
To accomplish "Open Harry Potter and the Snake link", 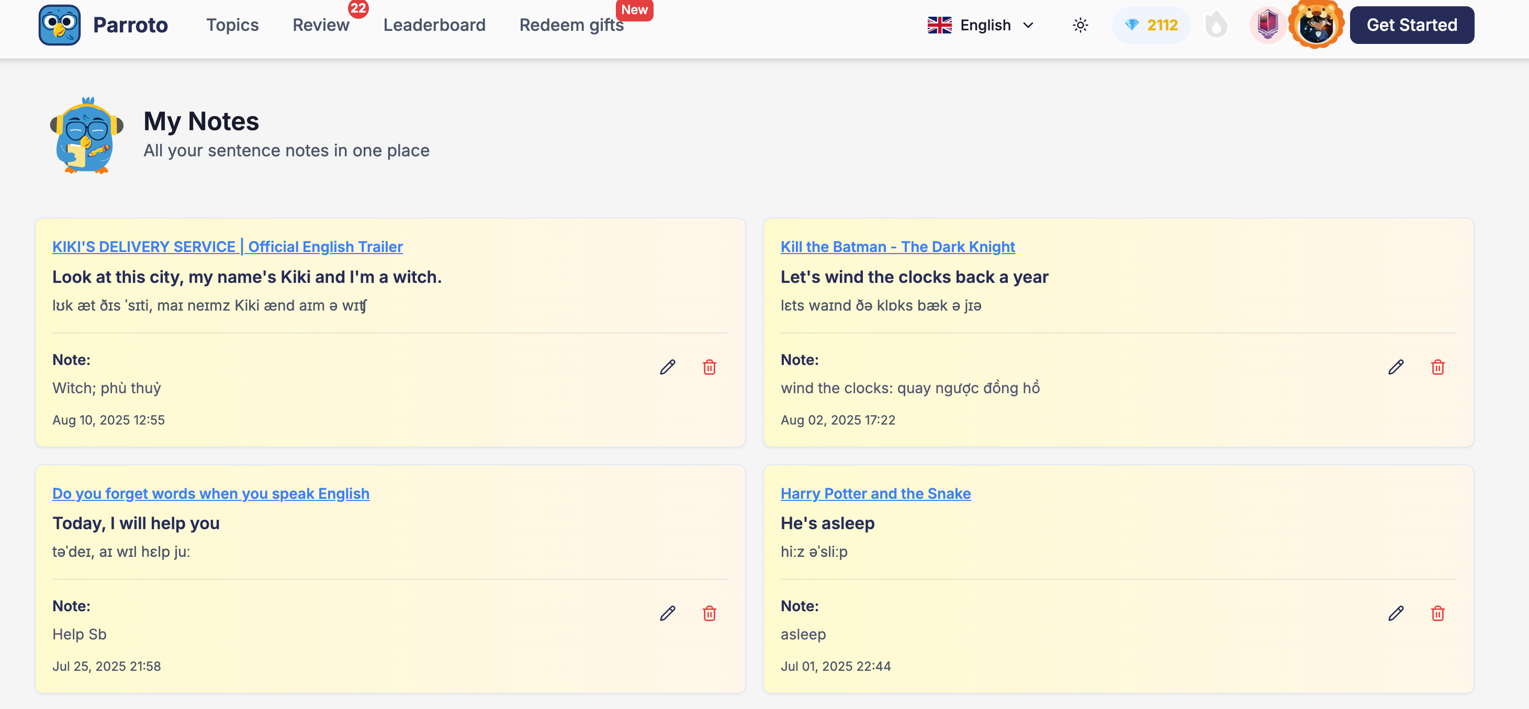I will pos(875,494).
